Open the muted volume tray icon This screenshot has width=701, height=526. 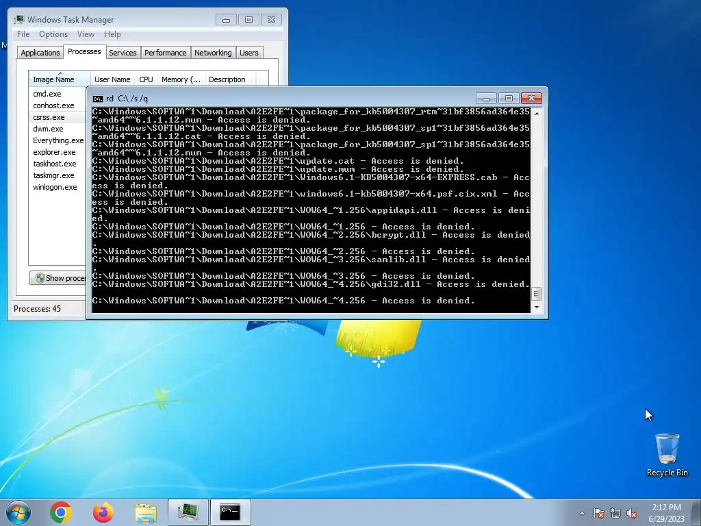tap(632, 513)
